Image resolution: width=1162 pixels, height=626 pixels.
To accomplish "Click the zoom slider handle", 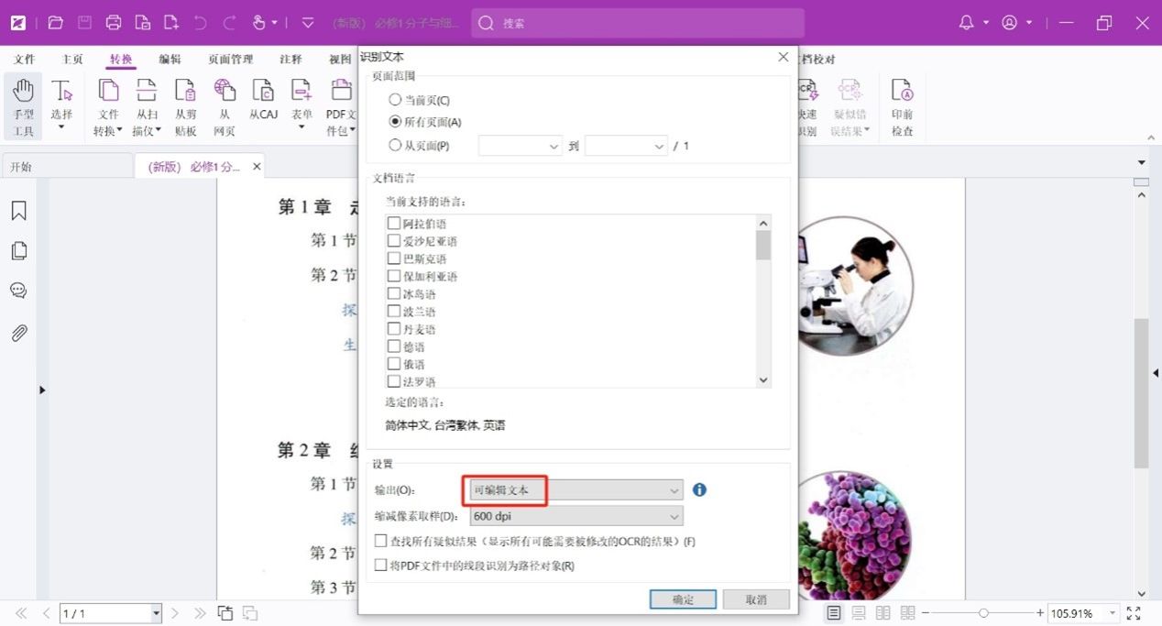I will (983, 613).
